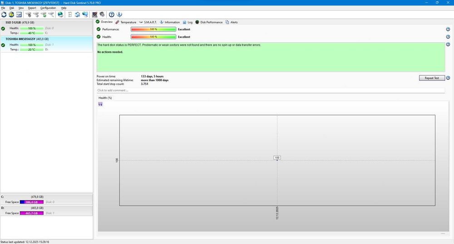Switch to the Disk Performance tab
The image size is (454, 244).
(x=209, y=22)
